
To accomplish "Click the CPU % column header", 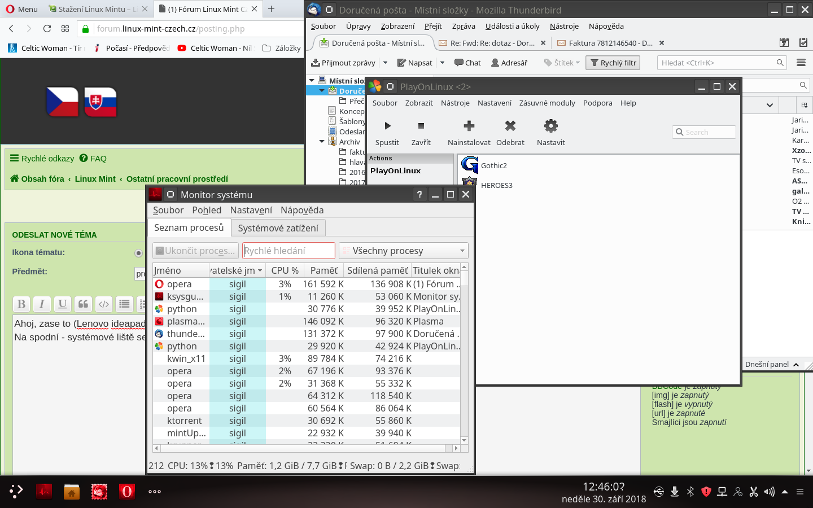I will pyautogui.click(x=285, y=270).
